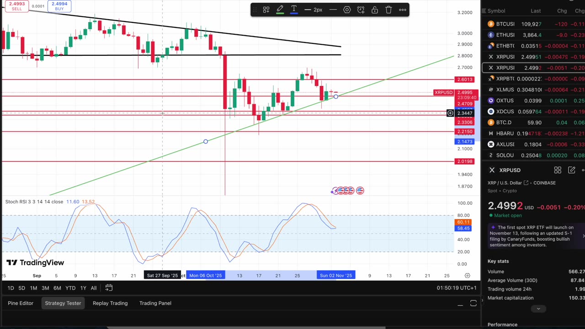
Task: Switch to Pine Editor tab
Action: click(x=21, y=303)
